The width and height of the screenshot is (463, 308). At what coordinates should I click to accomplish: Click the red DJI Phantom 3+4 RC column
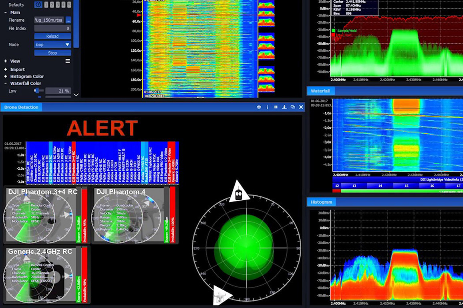click(x=74, y=162)
